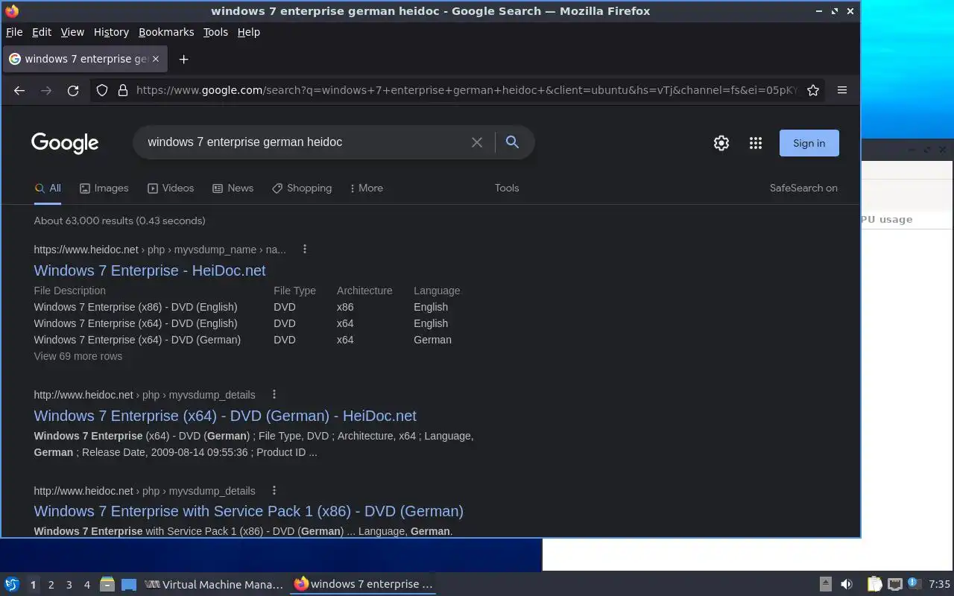Viewport: 954px width, 596px height.
Task: Switch to workspace 4
Action: click(86, 585)
